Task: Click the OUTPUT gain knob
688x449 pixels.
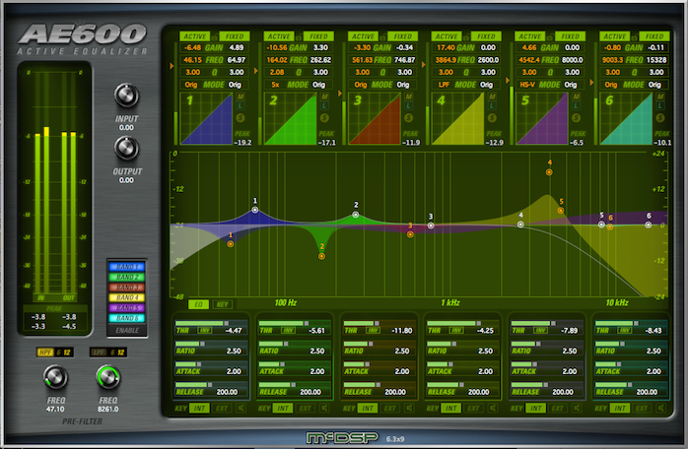Action: (126, 149)
